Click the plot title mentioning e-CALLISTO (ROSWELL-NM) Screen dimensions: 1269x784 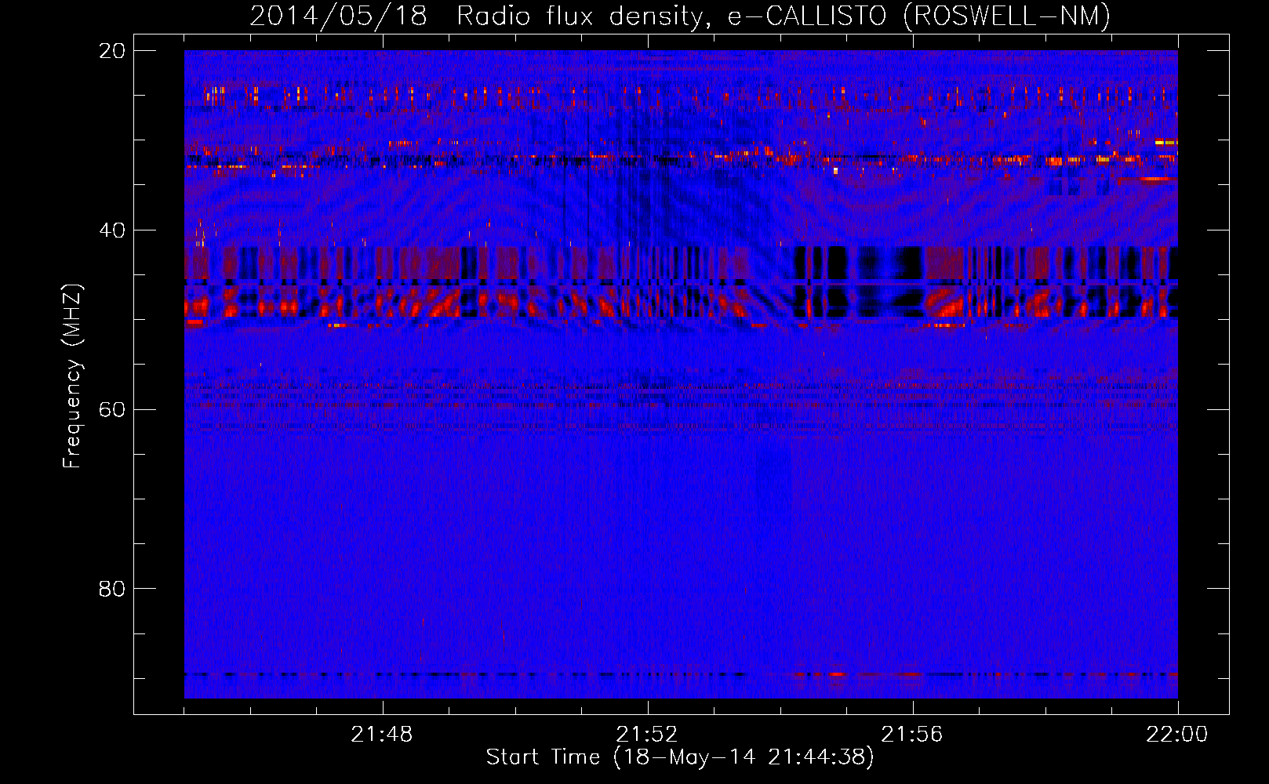pos(680,16)
